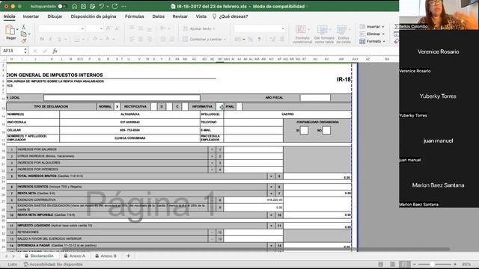This screenshot has height=269, width=479.
Task: Expand the Insertar cells dropdown
Action: (383, 27)
